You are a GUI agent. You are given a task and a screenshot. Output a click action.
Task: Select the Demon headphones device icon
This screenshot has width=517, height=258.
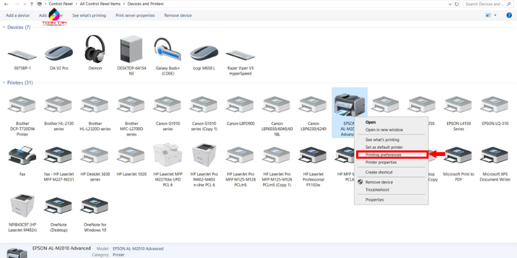coord(95,48)
